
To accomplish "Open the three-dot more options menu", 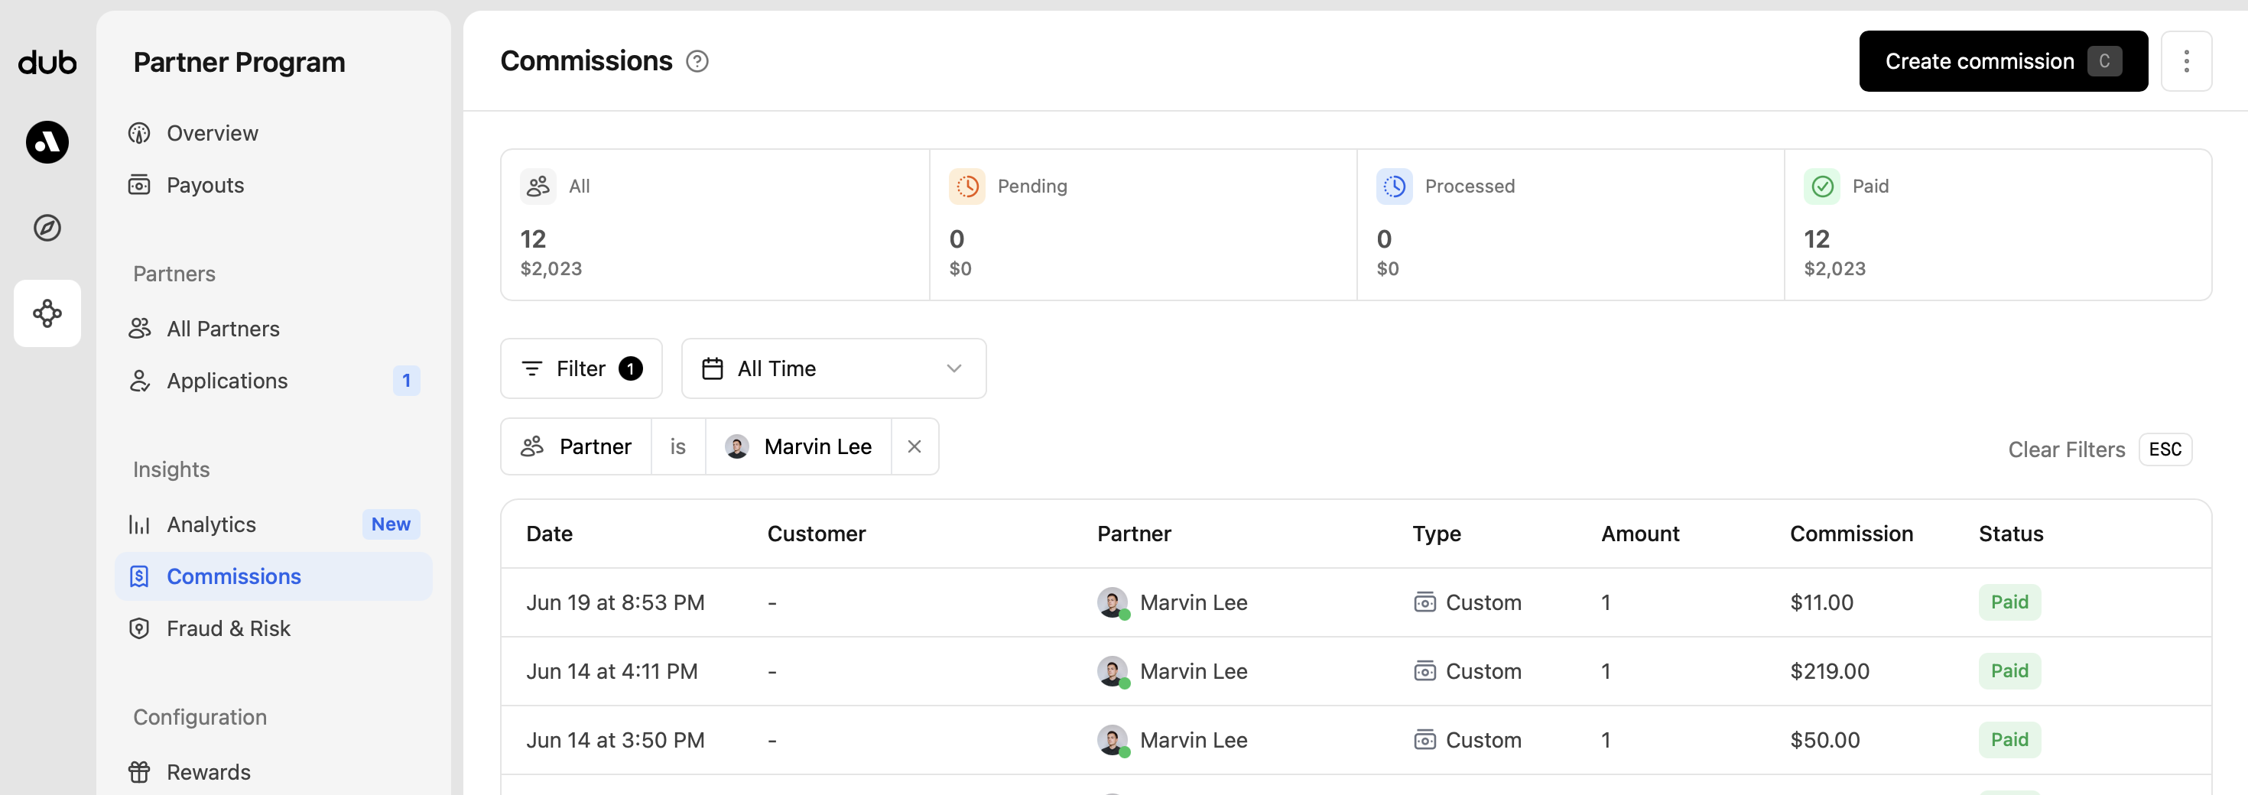I will pyautogui.click(x=2186, y=61).
